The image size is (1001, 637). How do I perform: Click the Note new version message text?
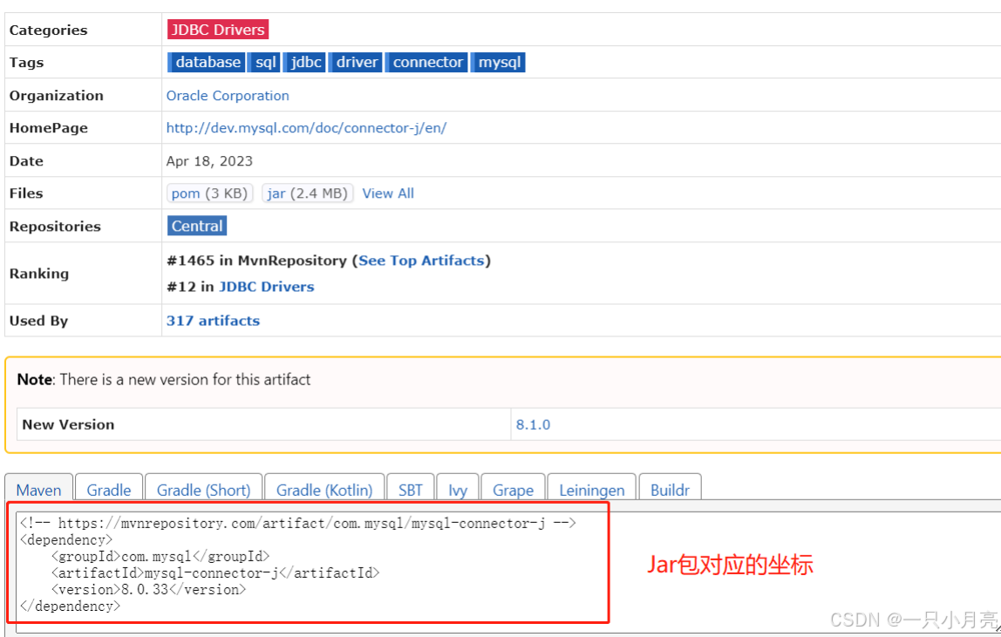point(164,379)
